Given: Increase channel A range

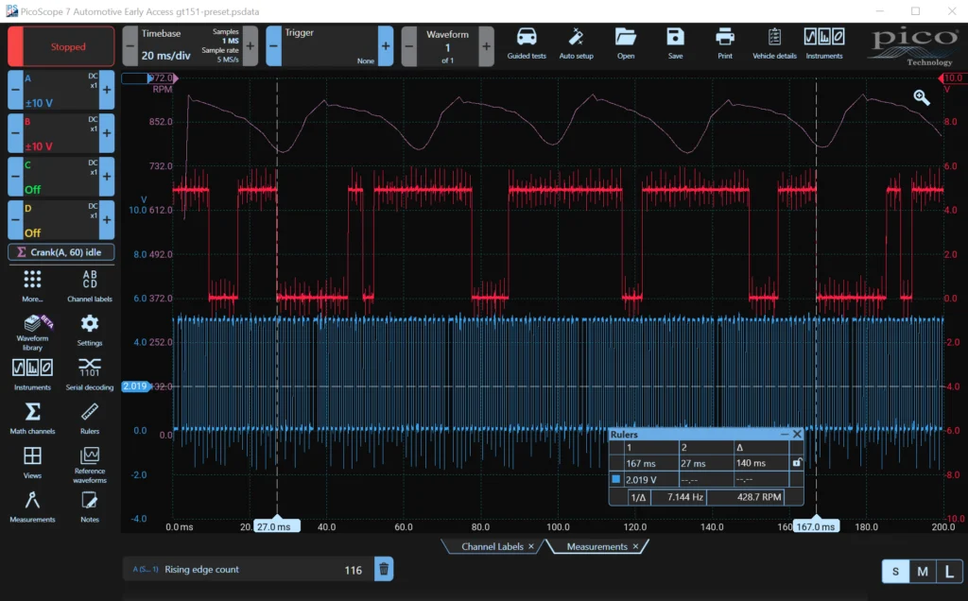Looking at the screenshot, I should click(x=107, y=90).
